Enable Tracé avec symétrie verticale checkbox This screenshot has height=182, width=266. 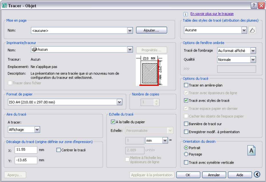point(186,163)
